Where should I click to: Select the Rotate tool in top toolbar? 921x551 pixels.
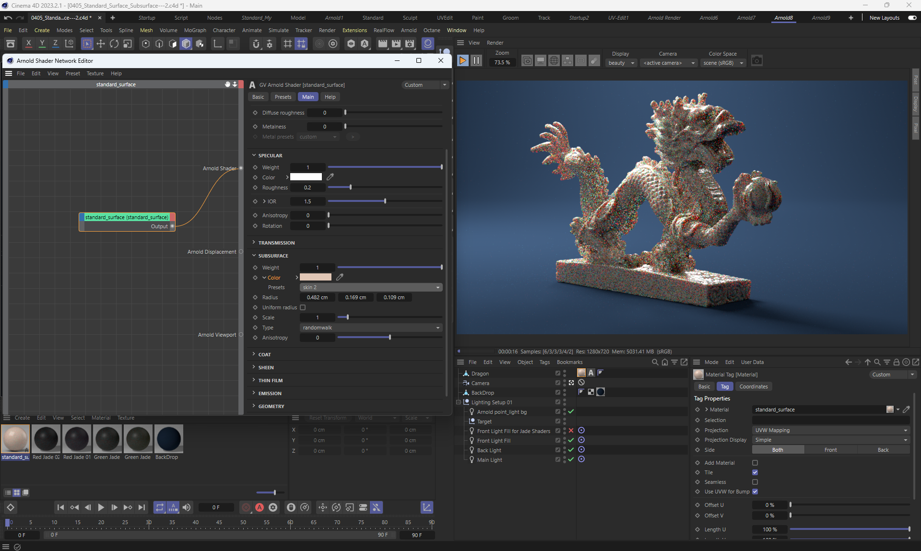tap(114, 44)
